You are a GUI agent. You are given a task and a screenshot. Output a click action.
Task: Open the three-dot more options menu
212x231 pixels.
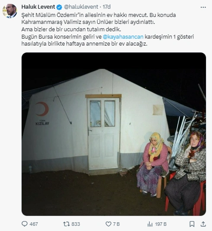click(203, 7)
